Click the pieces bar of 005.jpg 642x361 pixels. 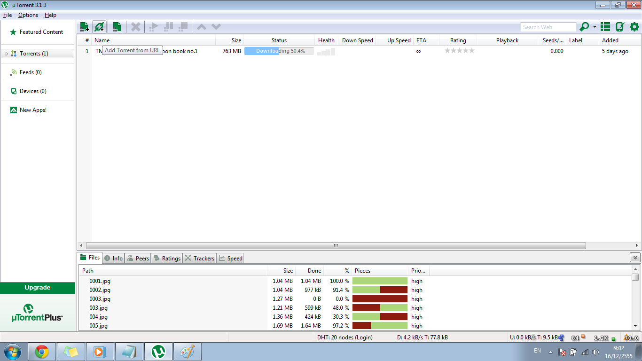[380, 326]
